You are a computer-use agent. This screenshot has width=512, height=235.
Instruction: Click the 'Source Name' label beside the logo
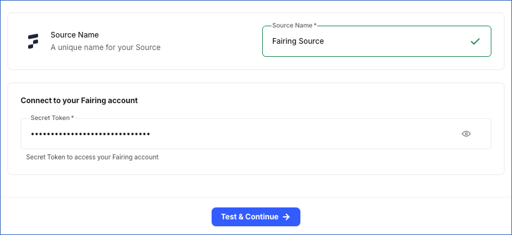tap(74, 34)
